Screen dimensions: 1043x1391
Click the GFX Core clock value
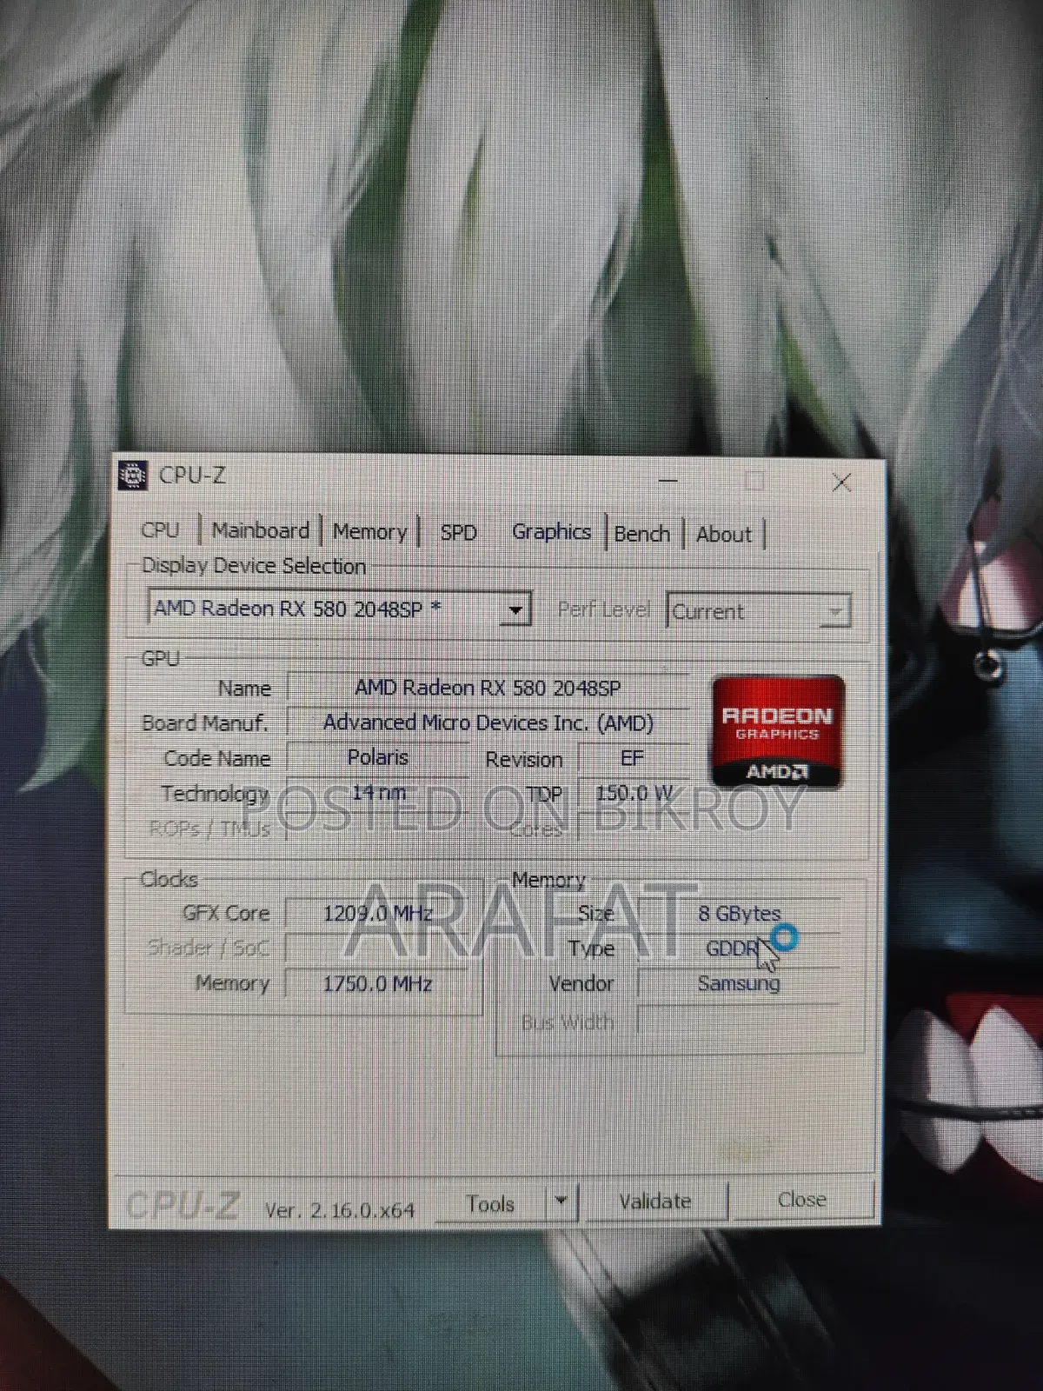[x=377, y=914]
